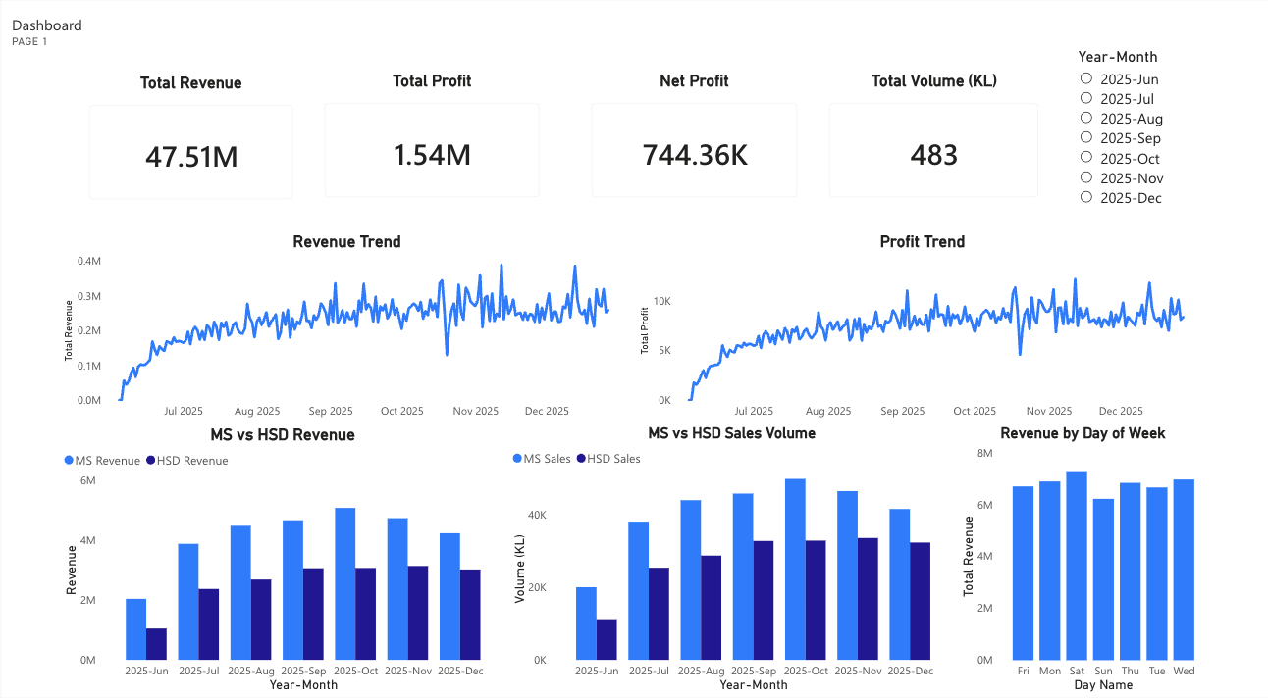Select the 2025-Aug radio button
Image resolution: width=1268 pixels, height=698 pixels.
tap(1086, 118)
